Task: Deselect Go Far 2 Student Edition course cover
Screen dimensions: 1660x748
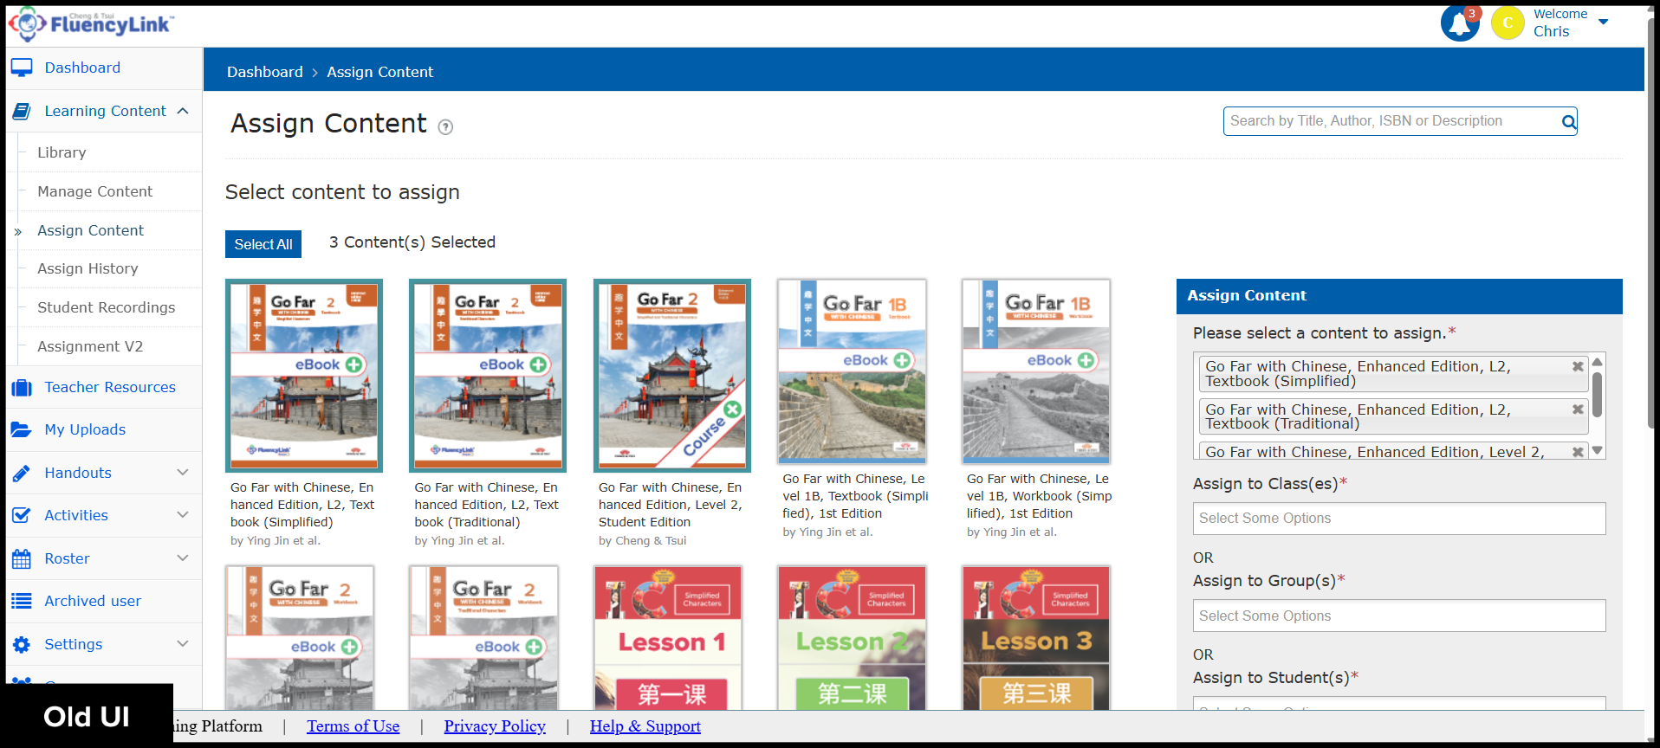Action: click(672, 375)
